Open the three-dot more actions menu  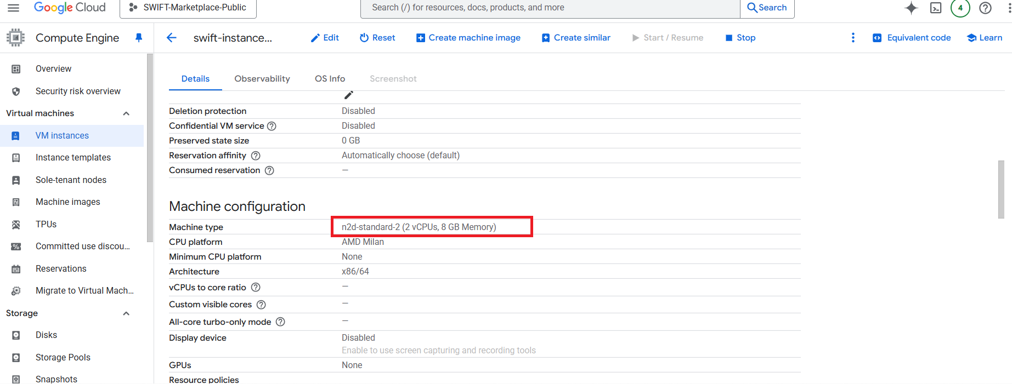click(853, 38)
